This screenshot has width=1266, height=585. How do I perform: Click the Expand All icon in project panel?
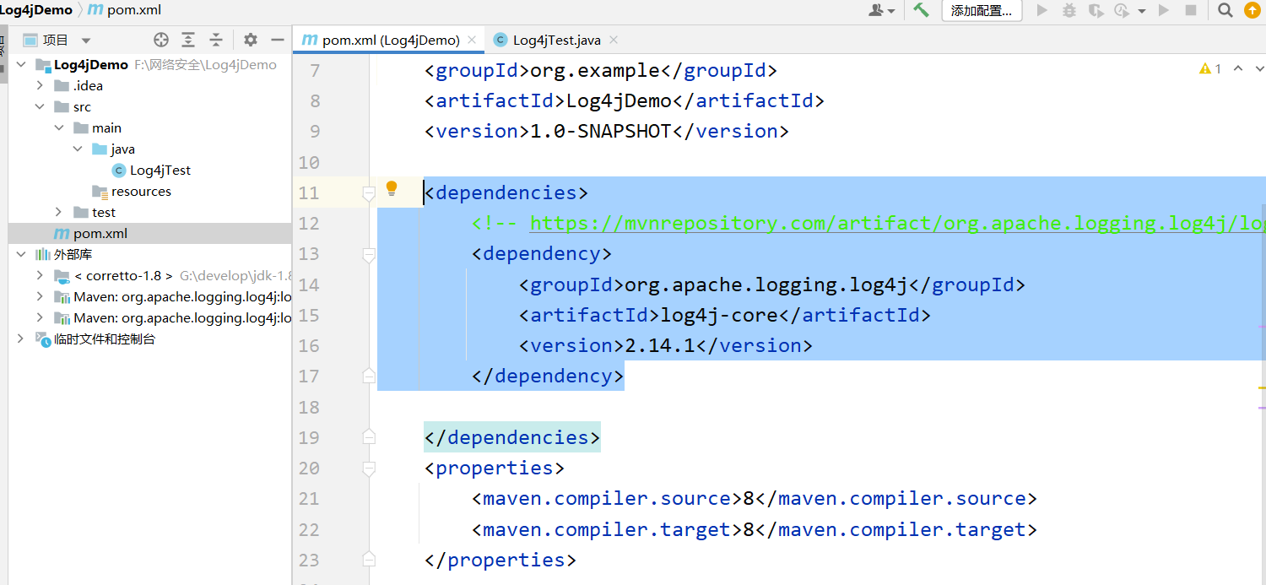point(188,40)
